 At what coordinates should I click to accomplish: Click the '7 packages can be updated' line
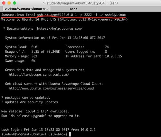tap(26, 98)
